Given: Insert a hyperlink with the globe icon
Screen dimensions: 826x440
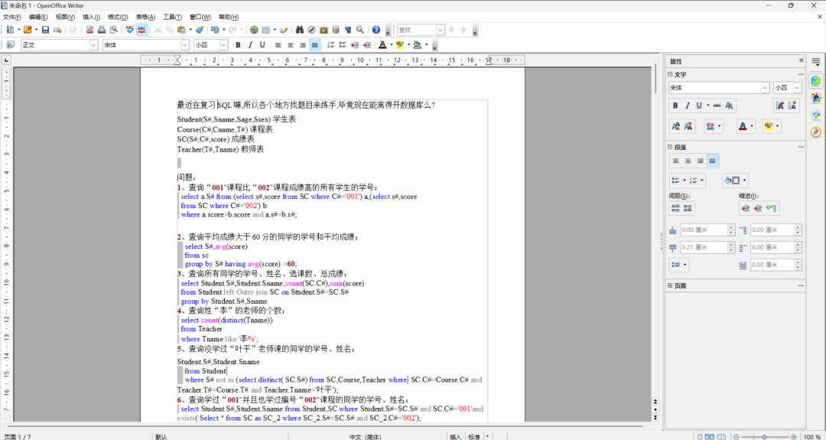Looking at the screenshot, I should pos(255,30).
